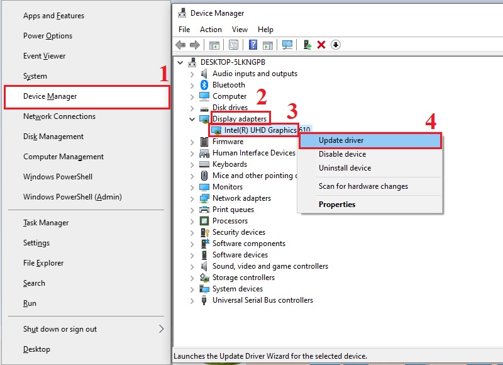The width and height of the screenshot is (503, 365).
Task: Show the Desktop from the menu
Action: [87, 349]
